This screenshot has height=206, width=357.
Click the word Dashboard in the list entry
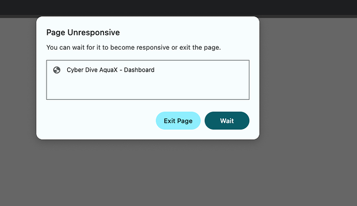pyautogui.click(x=139, y=70)
